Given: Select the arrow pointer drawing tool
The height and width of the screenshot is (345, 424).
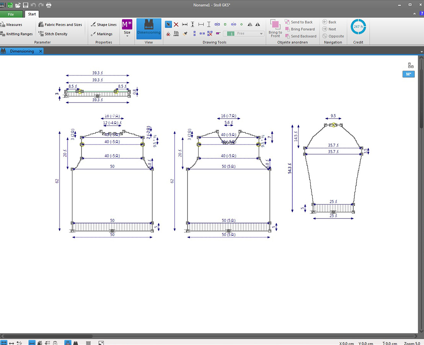Looking at the screenshot, I should tap(168, 24).
